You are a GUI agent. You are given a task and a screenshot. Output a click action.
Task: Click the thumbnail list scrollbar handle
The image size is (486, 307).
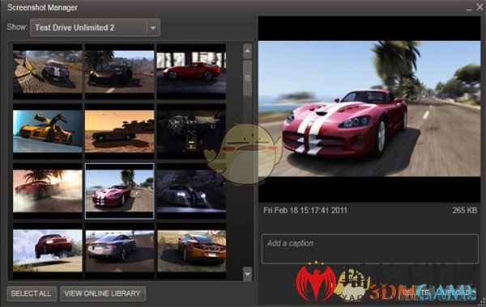[x=247, y=78]
